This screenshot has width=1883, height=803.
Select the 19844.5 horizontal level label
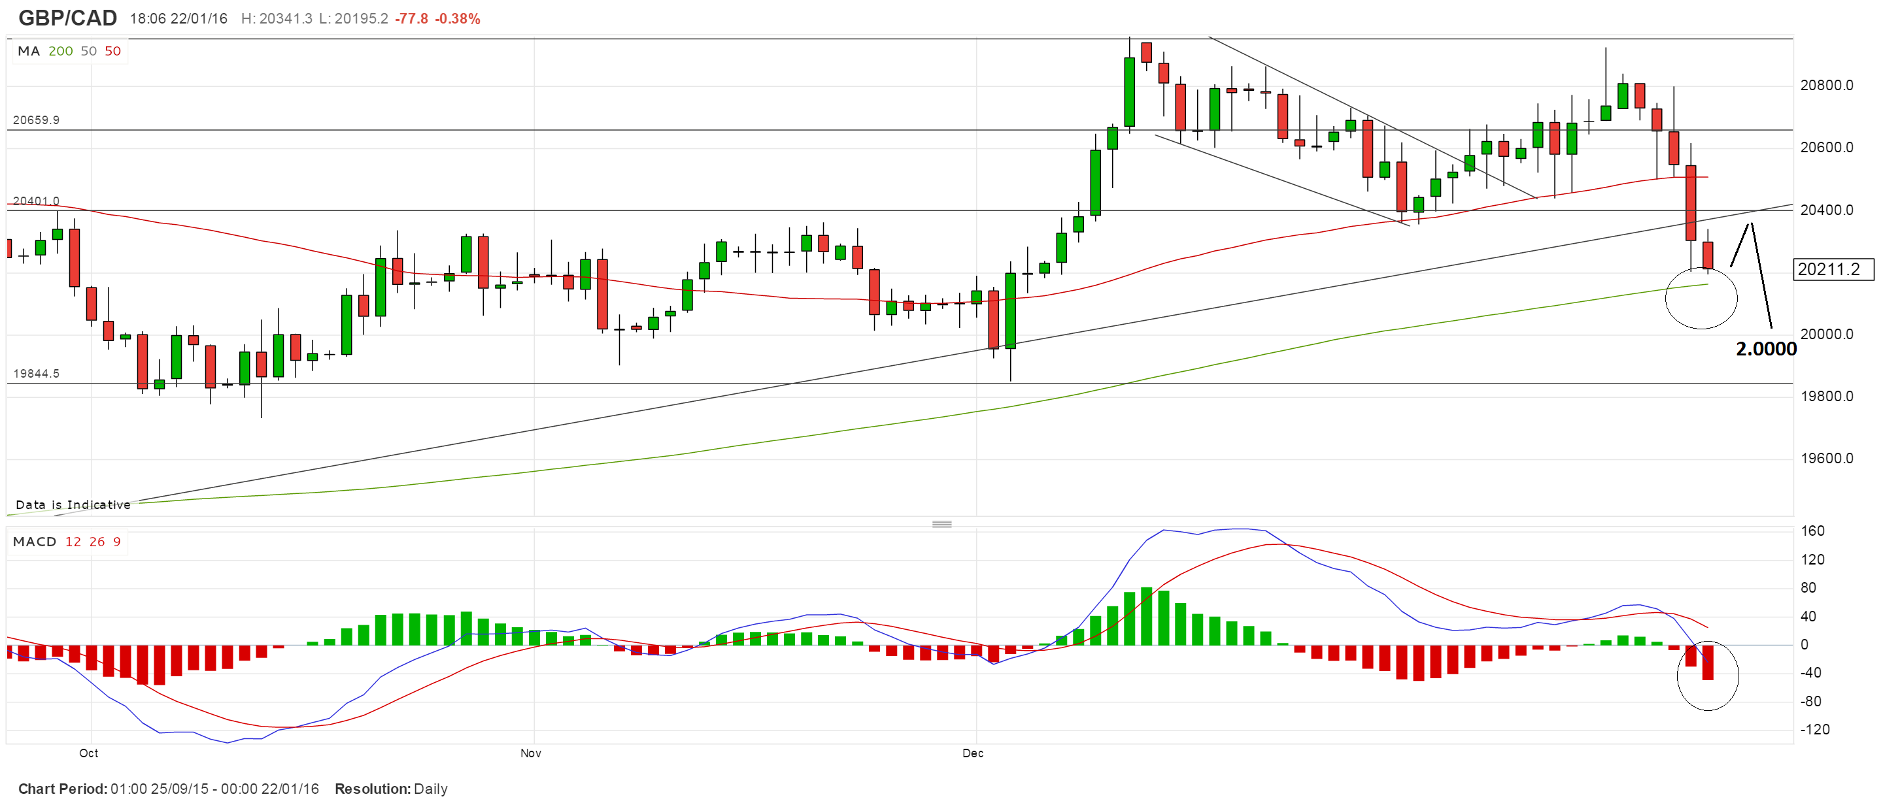tap(36, 373)
